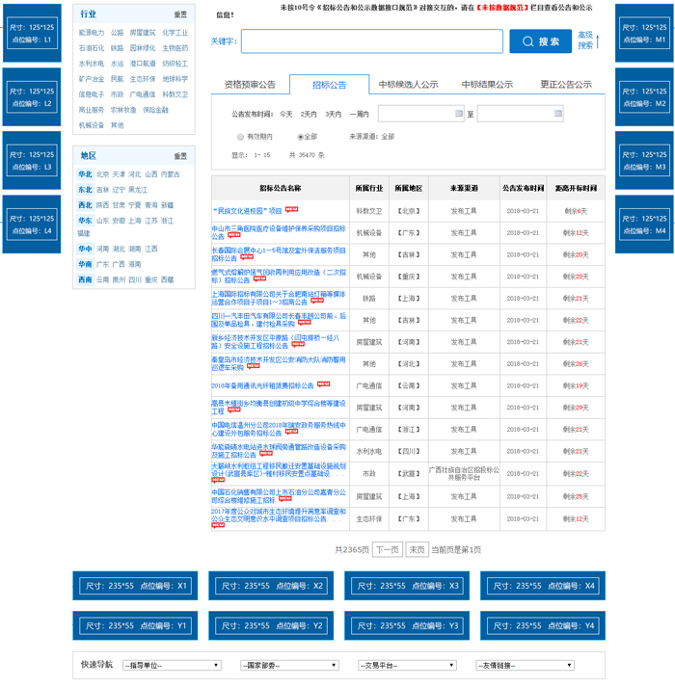675x687 pixels.
Task: Select the 有效期内 radio button
Action: tap(240, 137)
